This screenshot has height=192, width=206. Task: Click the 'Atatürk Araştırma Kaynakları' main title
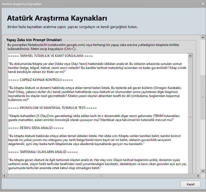[x=57, y=18]
